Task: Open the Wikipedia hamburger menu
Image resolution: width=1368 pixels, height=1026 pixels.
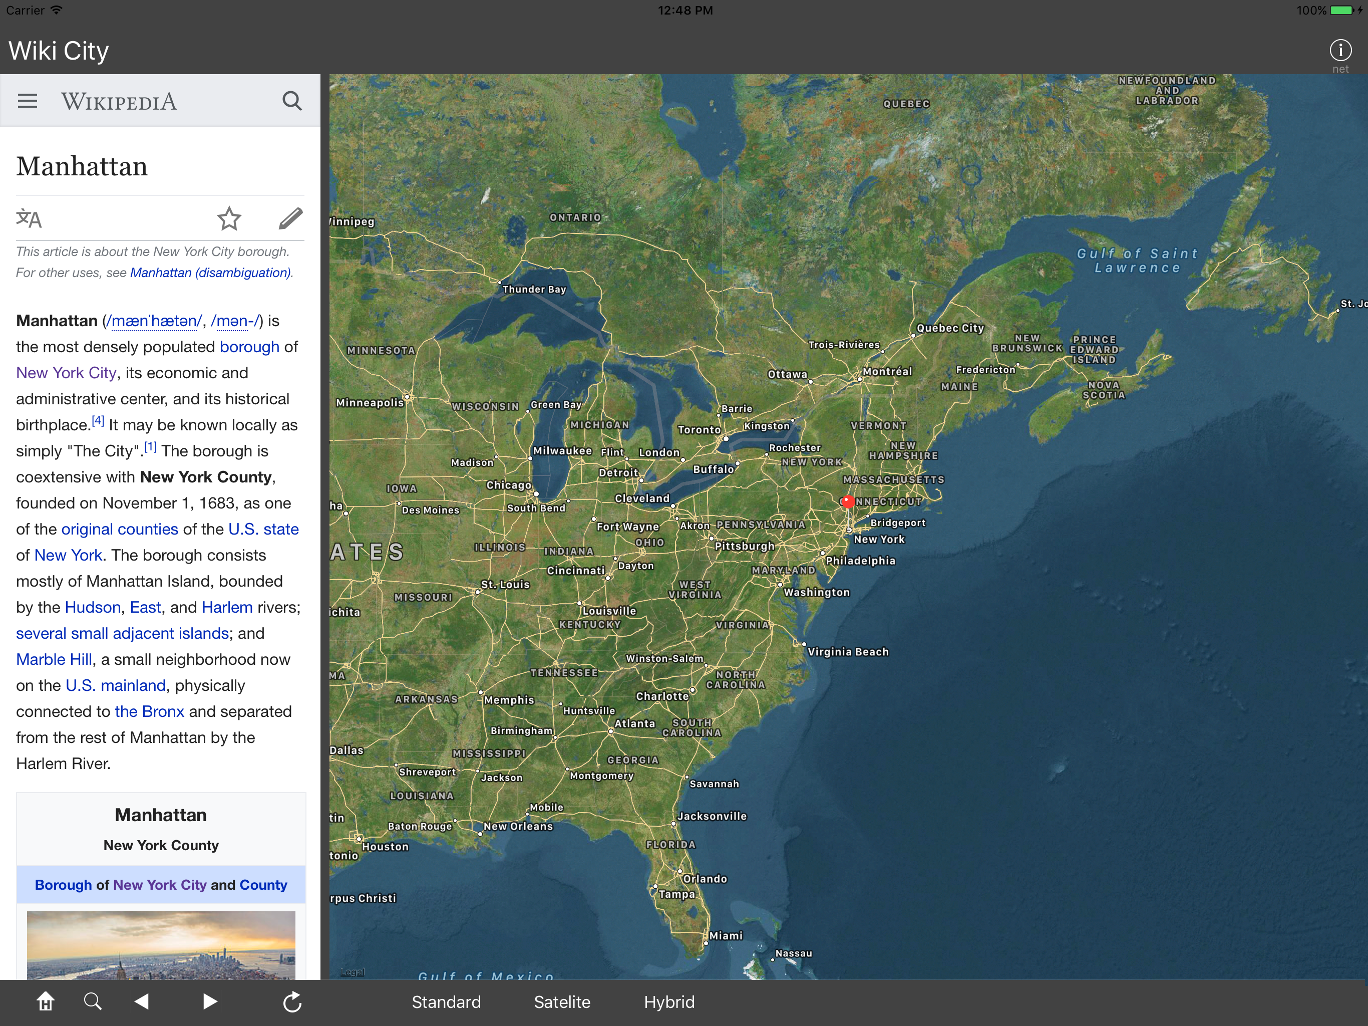Action: [27, 101]
